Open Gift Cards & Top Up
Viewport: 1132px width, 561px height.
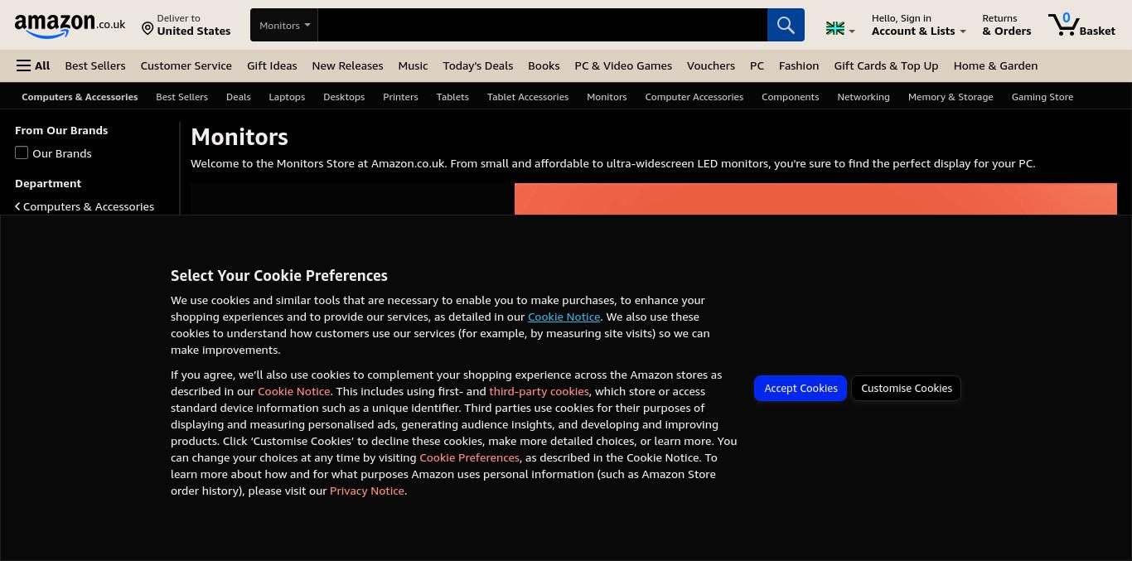point(886,65)
